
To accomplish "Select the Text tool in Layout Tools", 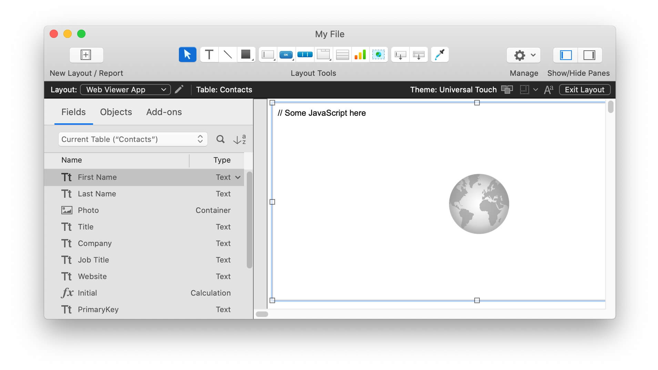I will click(209, 54).
